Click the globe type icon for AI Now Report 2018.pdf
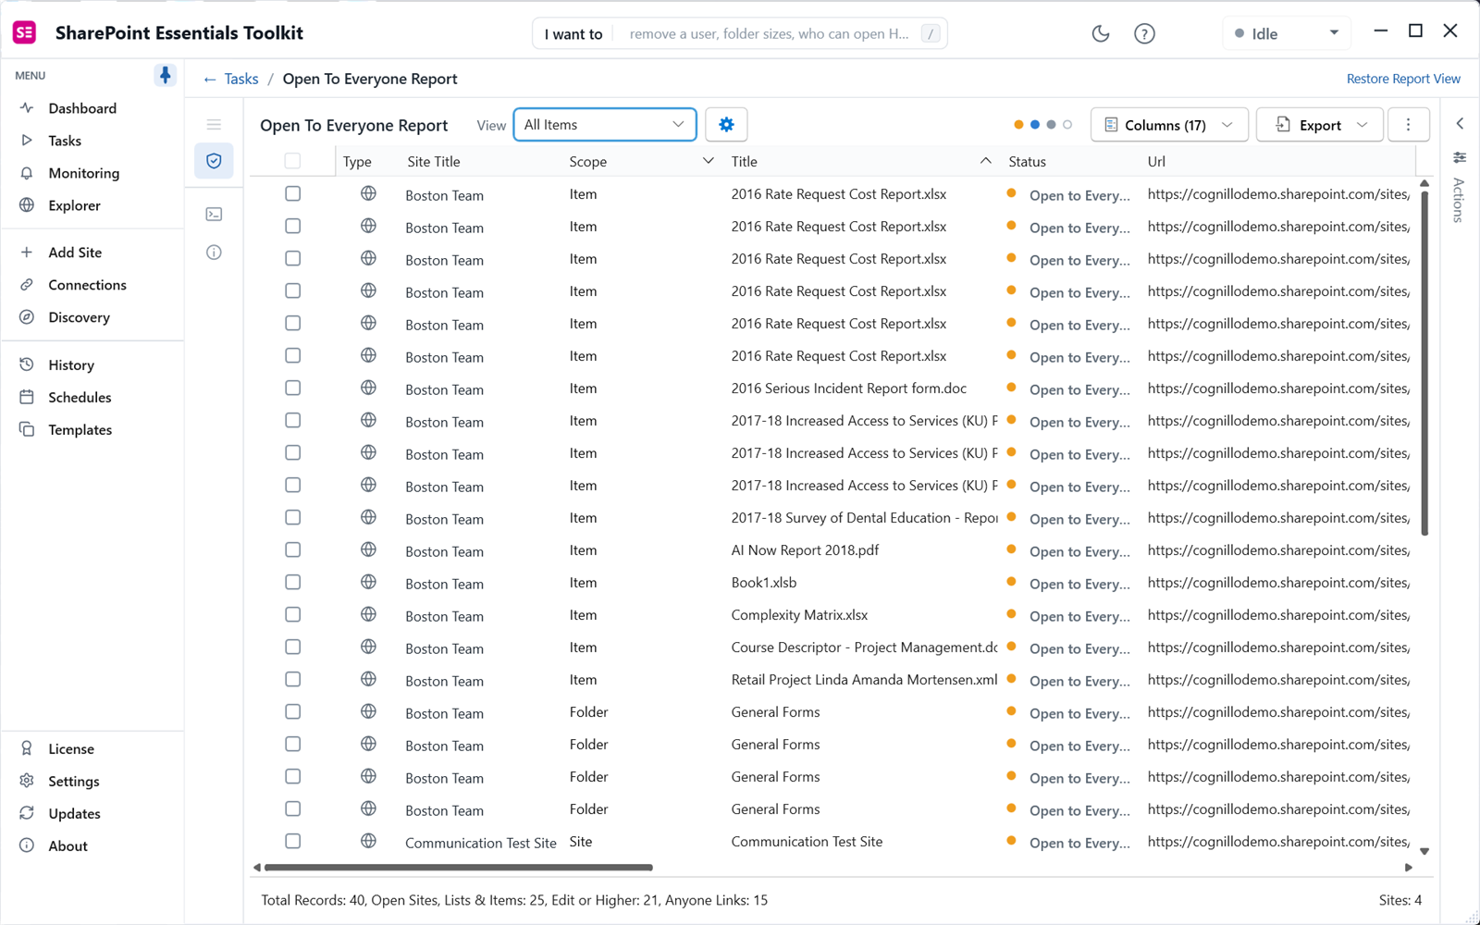This screenshot has width=1480, height=925. pyautogui.click(x=368, y=549)
